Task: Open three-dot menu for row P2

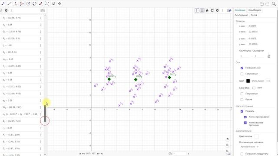Action: 40,18
